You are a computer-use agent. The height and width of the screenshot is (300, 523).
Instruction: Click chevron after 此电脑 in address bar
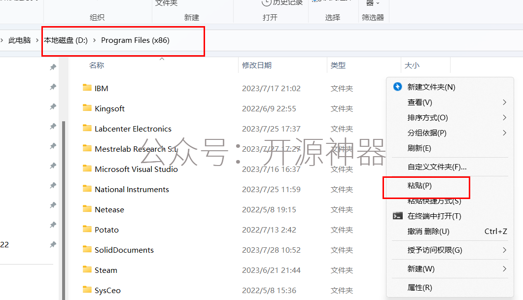coord(37,40)
